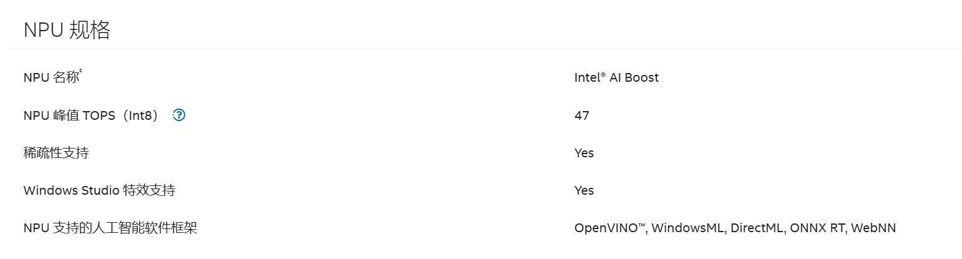
Task: Click the NPU 名称 label
Action: tap(51, 78)
